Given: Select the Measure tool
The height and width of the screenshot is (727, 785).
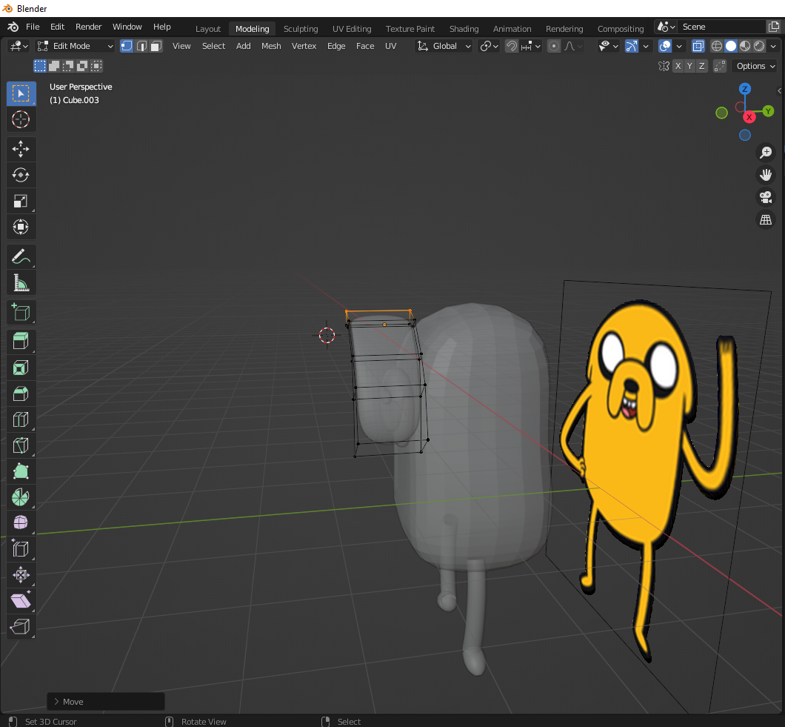Looking at the screenshot, I should [x=21, y=282].
